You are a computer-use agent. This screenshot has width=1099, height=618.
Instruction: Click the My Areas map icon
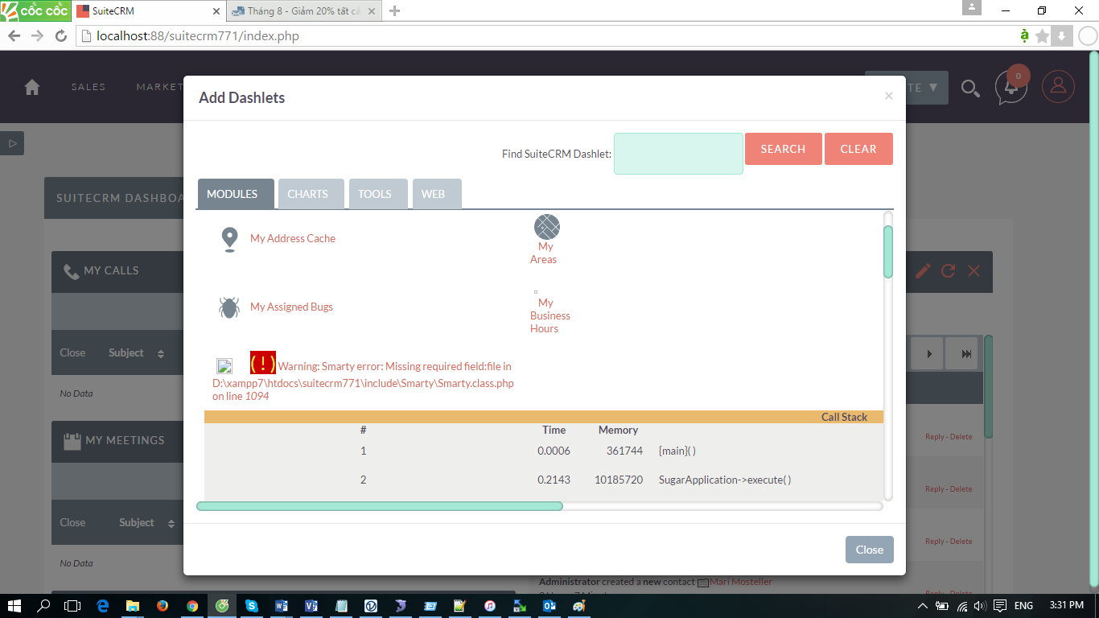click(x=547, y=227)
